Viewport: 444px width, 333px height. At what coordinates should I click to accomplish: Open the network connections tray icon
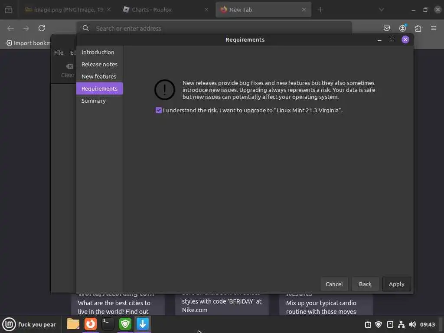(401, 324)
